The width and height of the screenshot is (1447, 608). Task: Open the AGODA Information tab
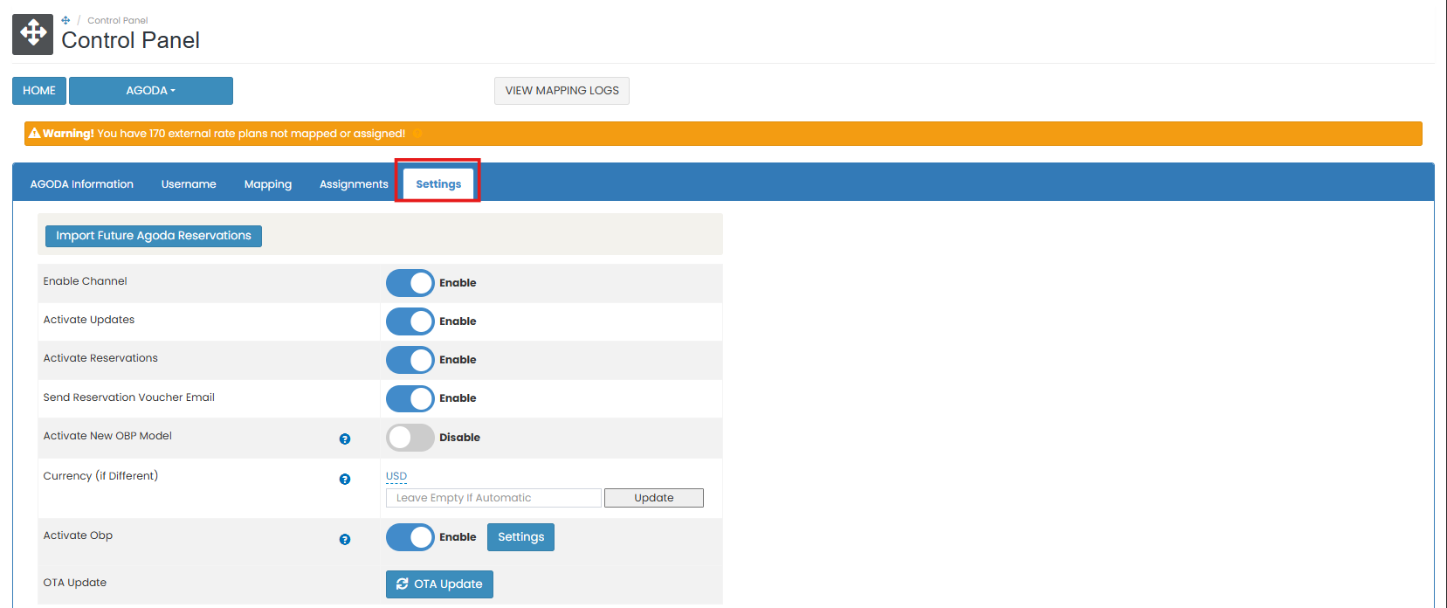point(82,184)
